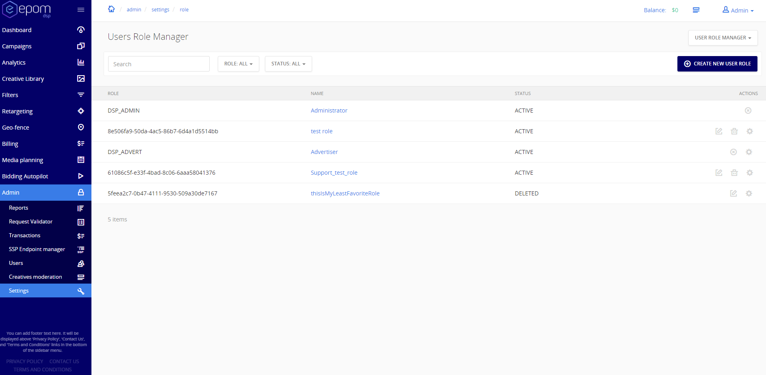
Task: Toggle the sidebar hamburger menu
Action: [81, 10]
